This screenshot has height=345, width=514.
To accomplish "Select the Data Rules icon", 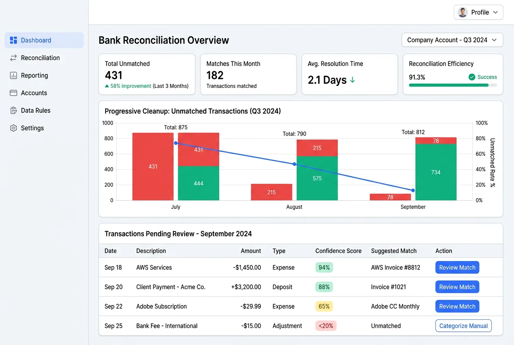I will click(x=13, y=110).
